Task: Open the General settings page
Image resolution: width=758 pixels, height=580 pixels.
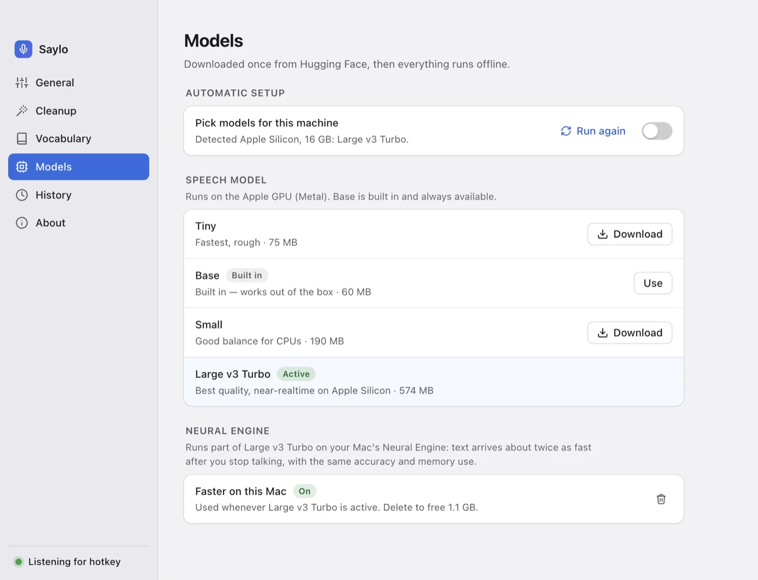Action: 79,83
